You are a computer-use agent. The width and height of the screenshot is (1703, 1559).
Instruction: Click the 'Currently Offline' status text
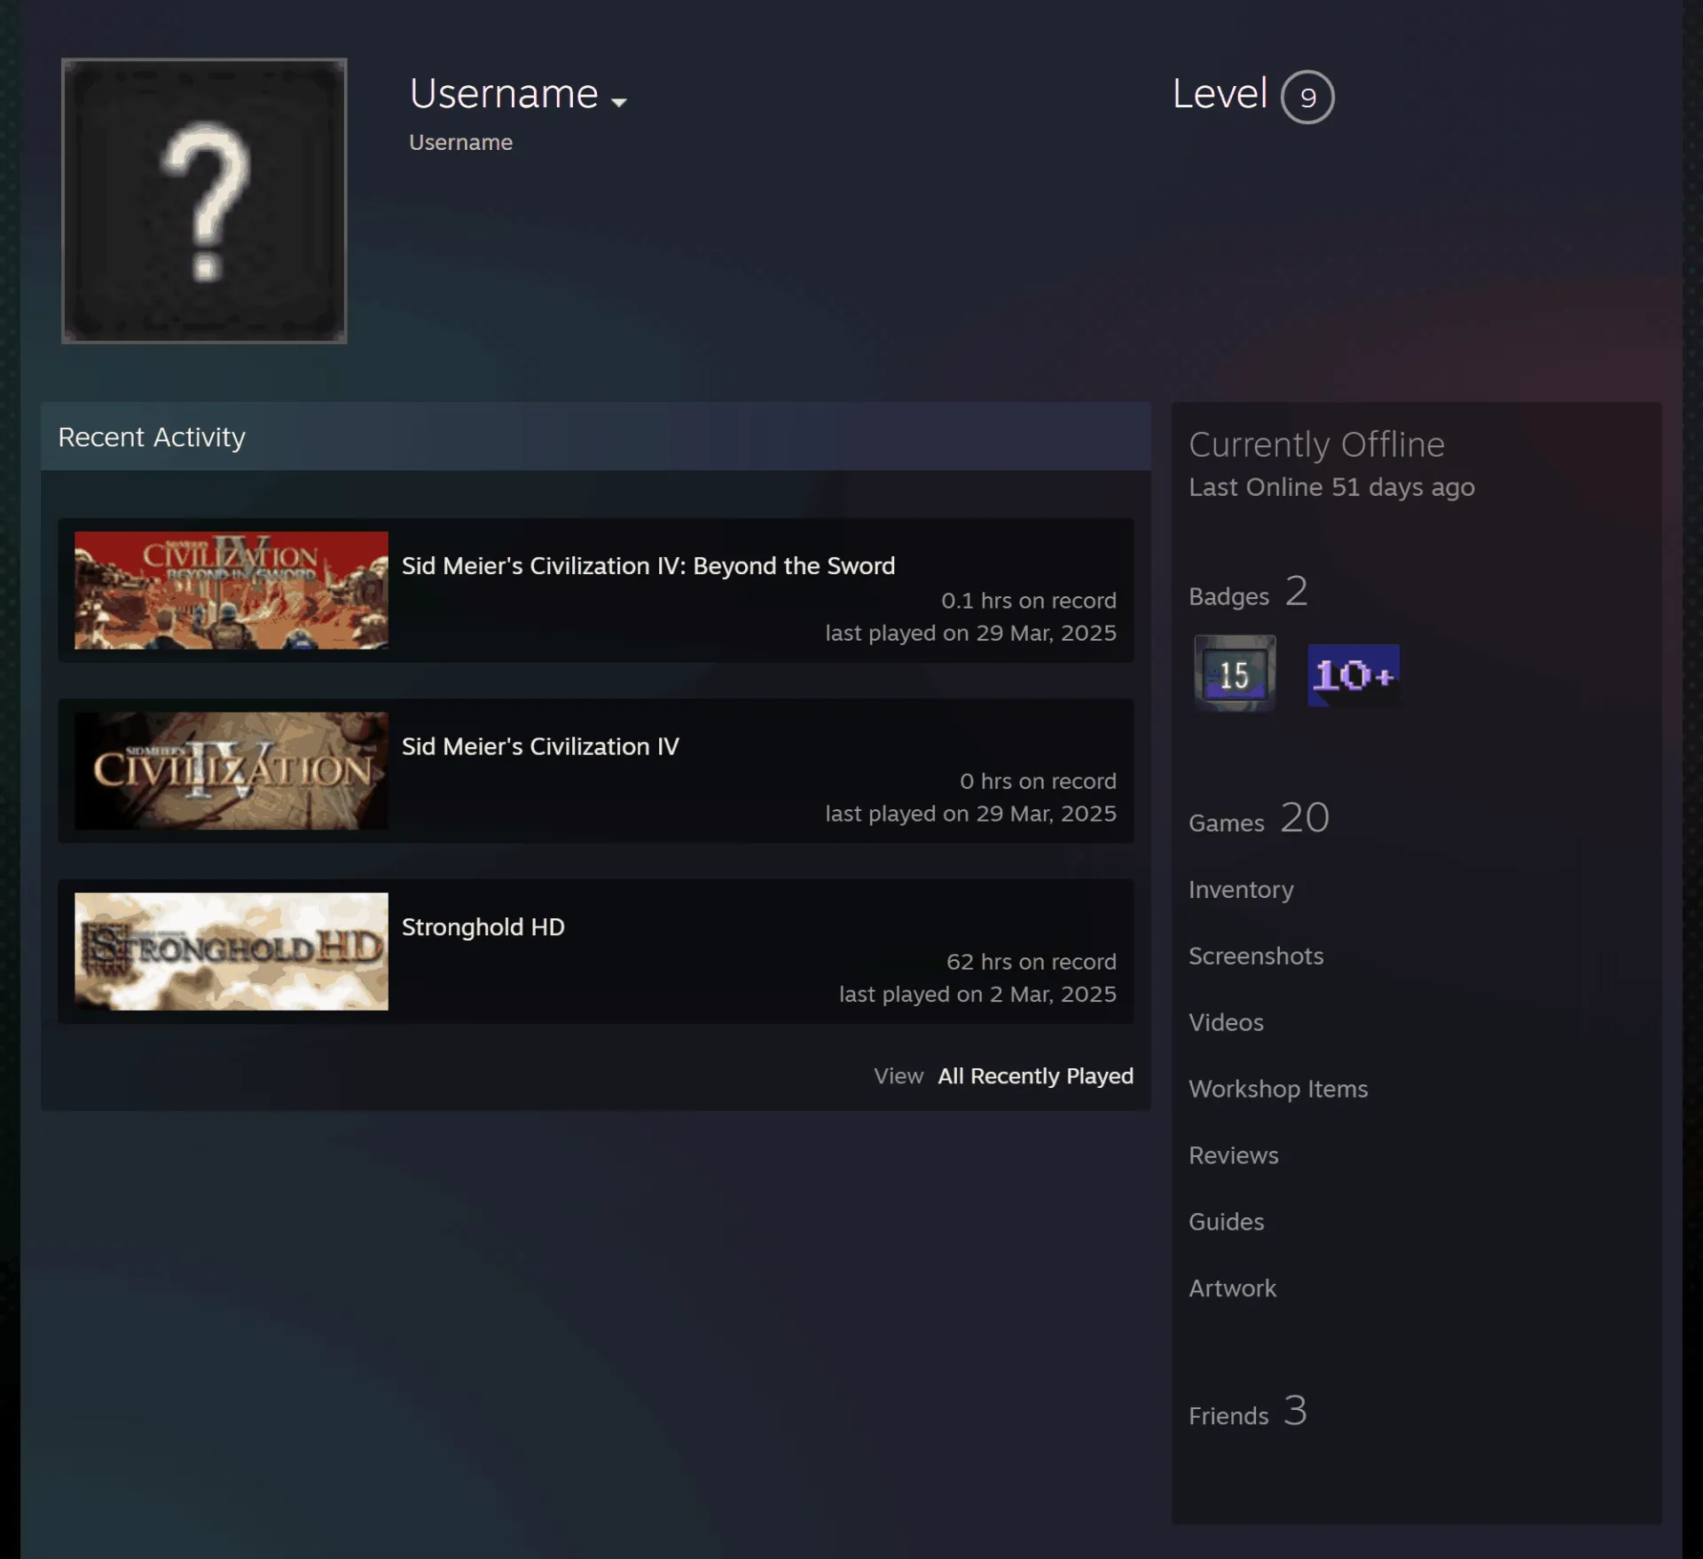(1316, 445)
